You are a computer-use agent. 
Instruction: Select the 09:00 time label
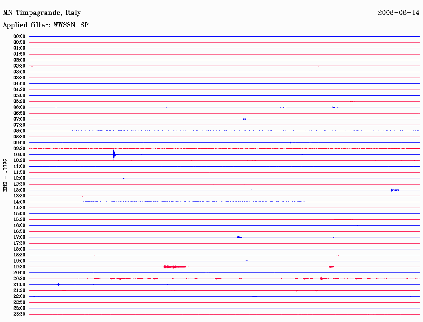[x=19, y=143]
